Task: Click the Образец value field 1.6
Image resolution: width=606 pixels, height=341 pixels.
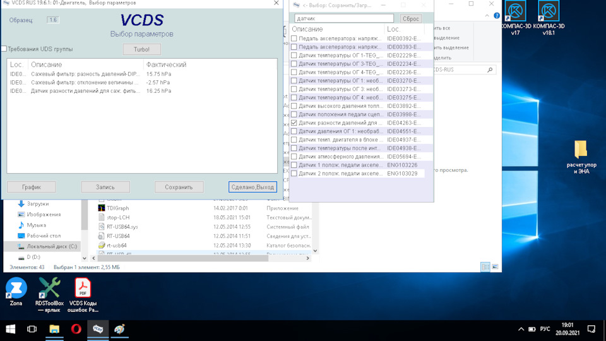Action: 53,20
